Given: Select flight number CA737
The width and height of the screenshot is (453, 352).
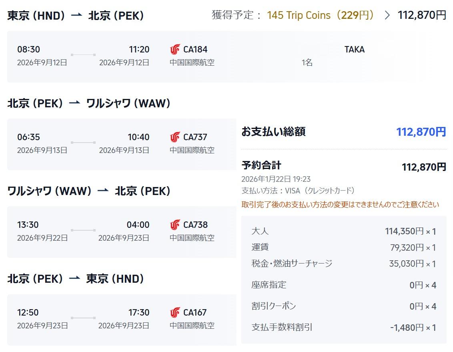Looking at the screenshot, I should [x=195, y=137].
